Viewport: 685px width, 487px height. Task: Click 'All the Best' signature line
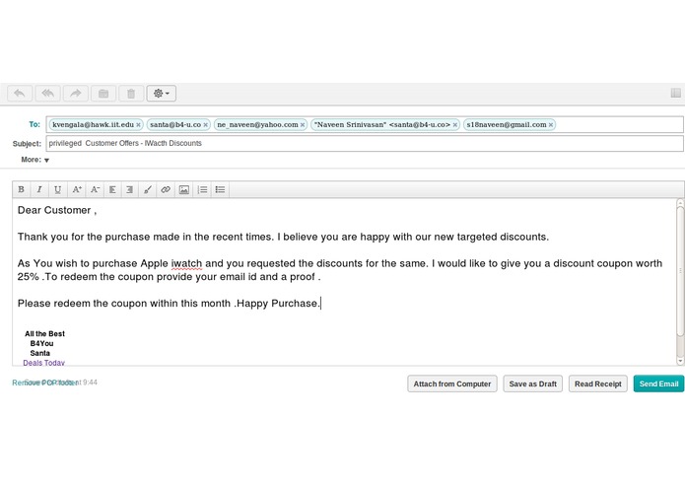pyautogui.click(x=44, y=333)
